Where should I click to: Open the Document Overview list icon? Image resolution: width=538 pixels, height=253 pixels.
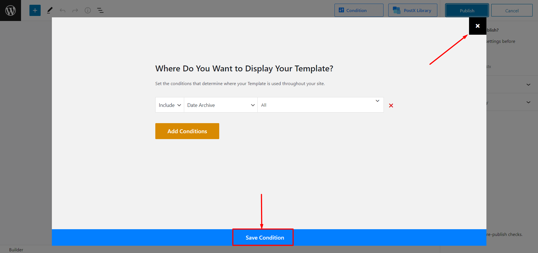click(x=100, y=10)
